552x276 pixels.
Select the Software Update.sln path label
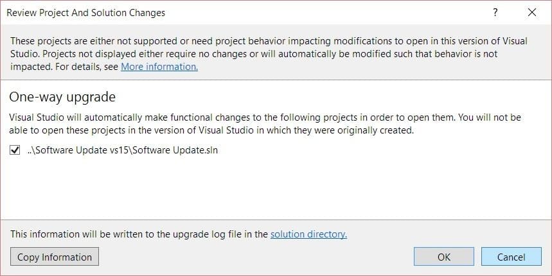123,150
